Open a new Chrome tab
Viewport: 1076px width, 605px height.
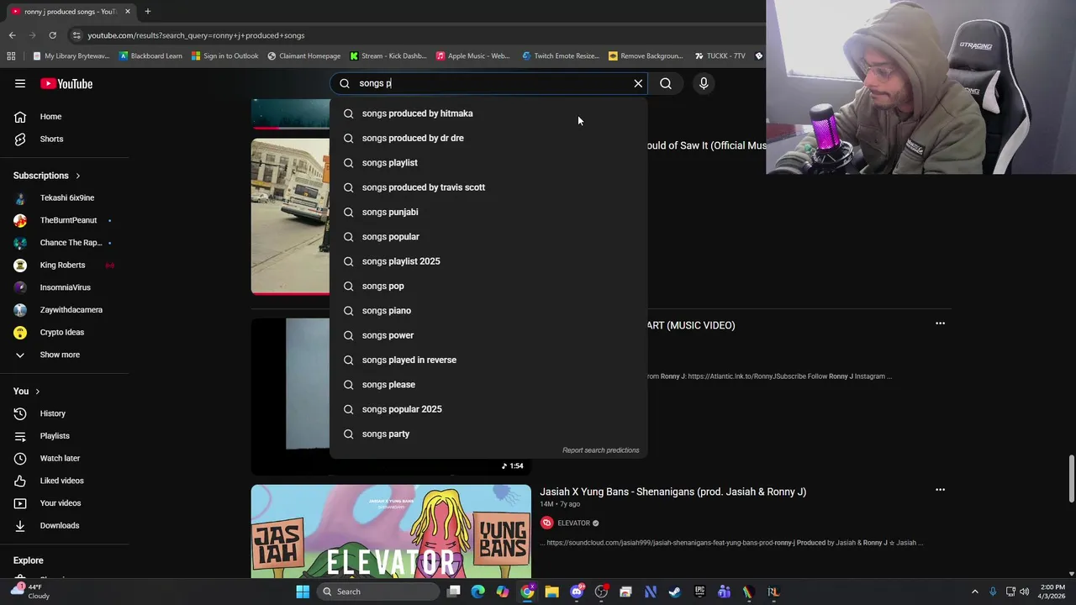click(147, 12)
